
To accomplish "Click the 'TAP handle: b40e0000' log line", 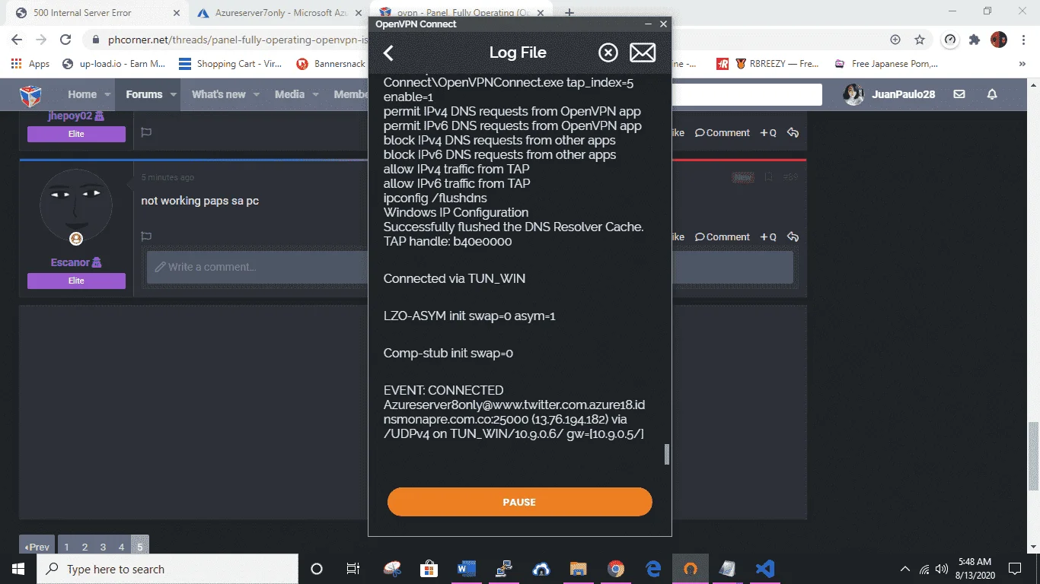I will coord(448,241).
